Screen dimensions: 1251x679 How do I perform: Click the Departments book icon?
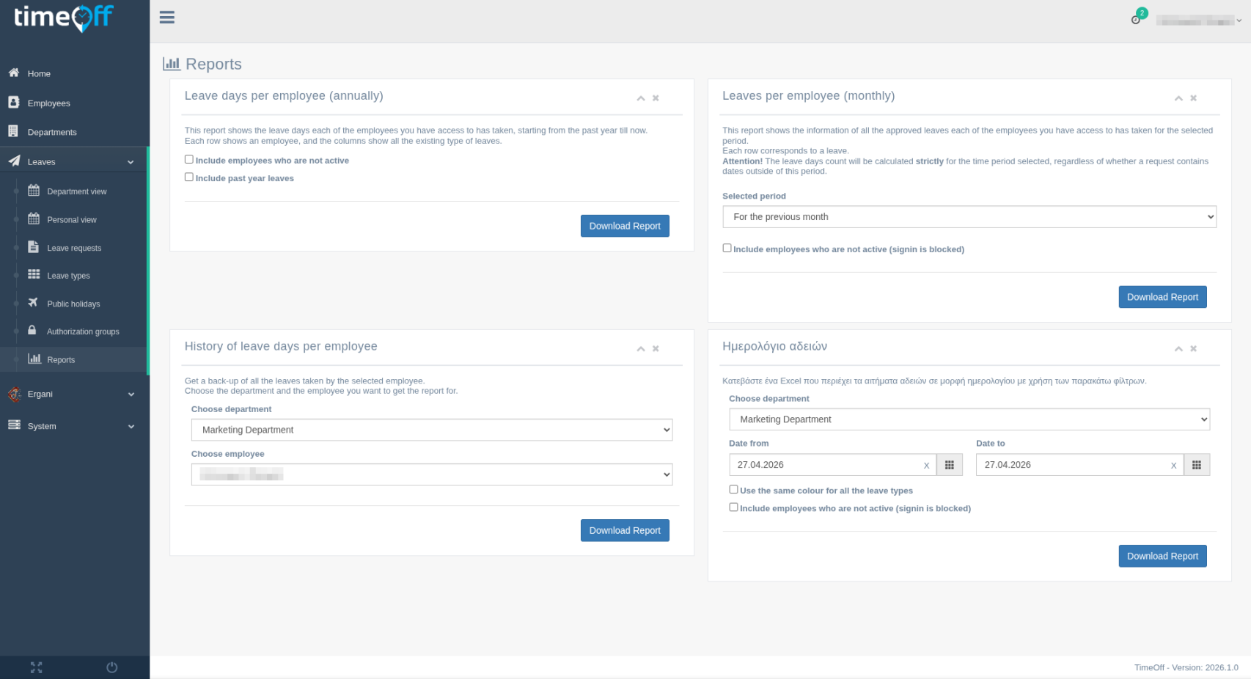pos(13,131)
